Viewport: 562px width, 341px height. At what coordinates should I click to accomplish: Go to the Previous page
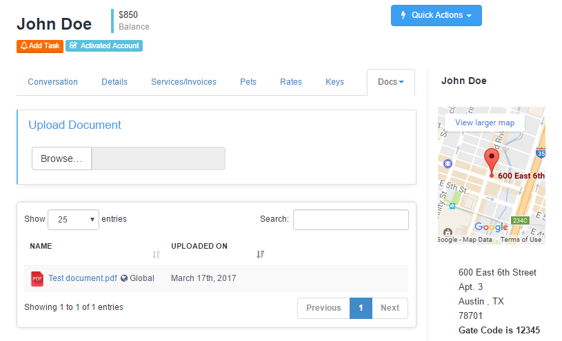(323, 308)
